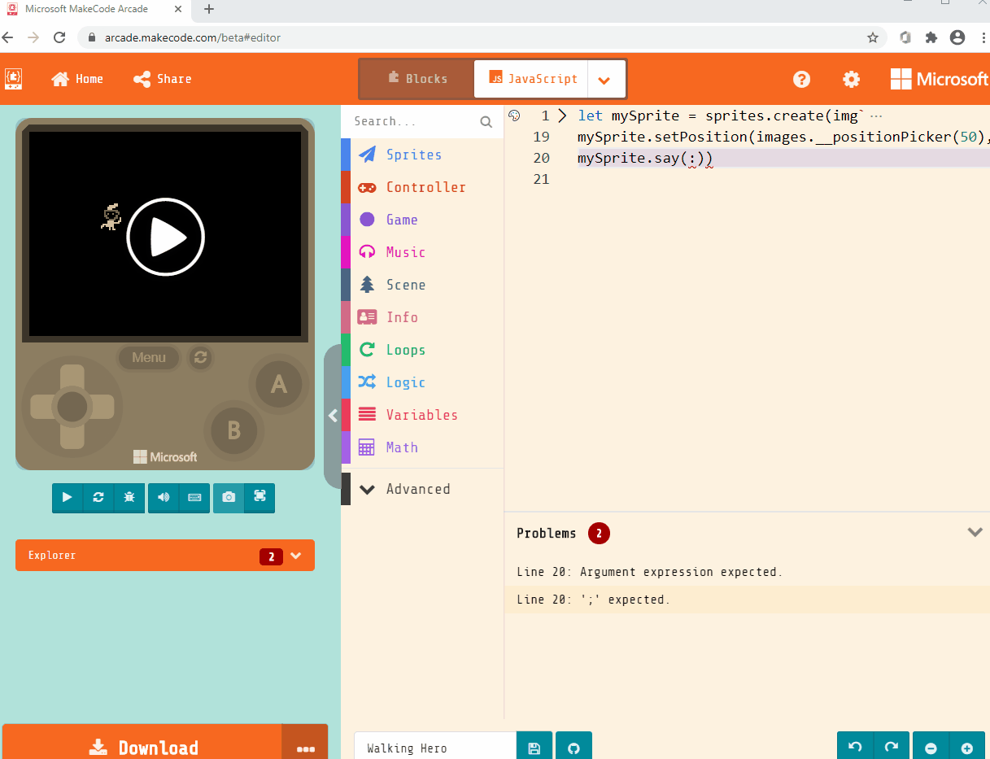
Task: Expand the Advanced toolbox section
Action: click(423, 489)
